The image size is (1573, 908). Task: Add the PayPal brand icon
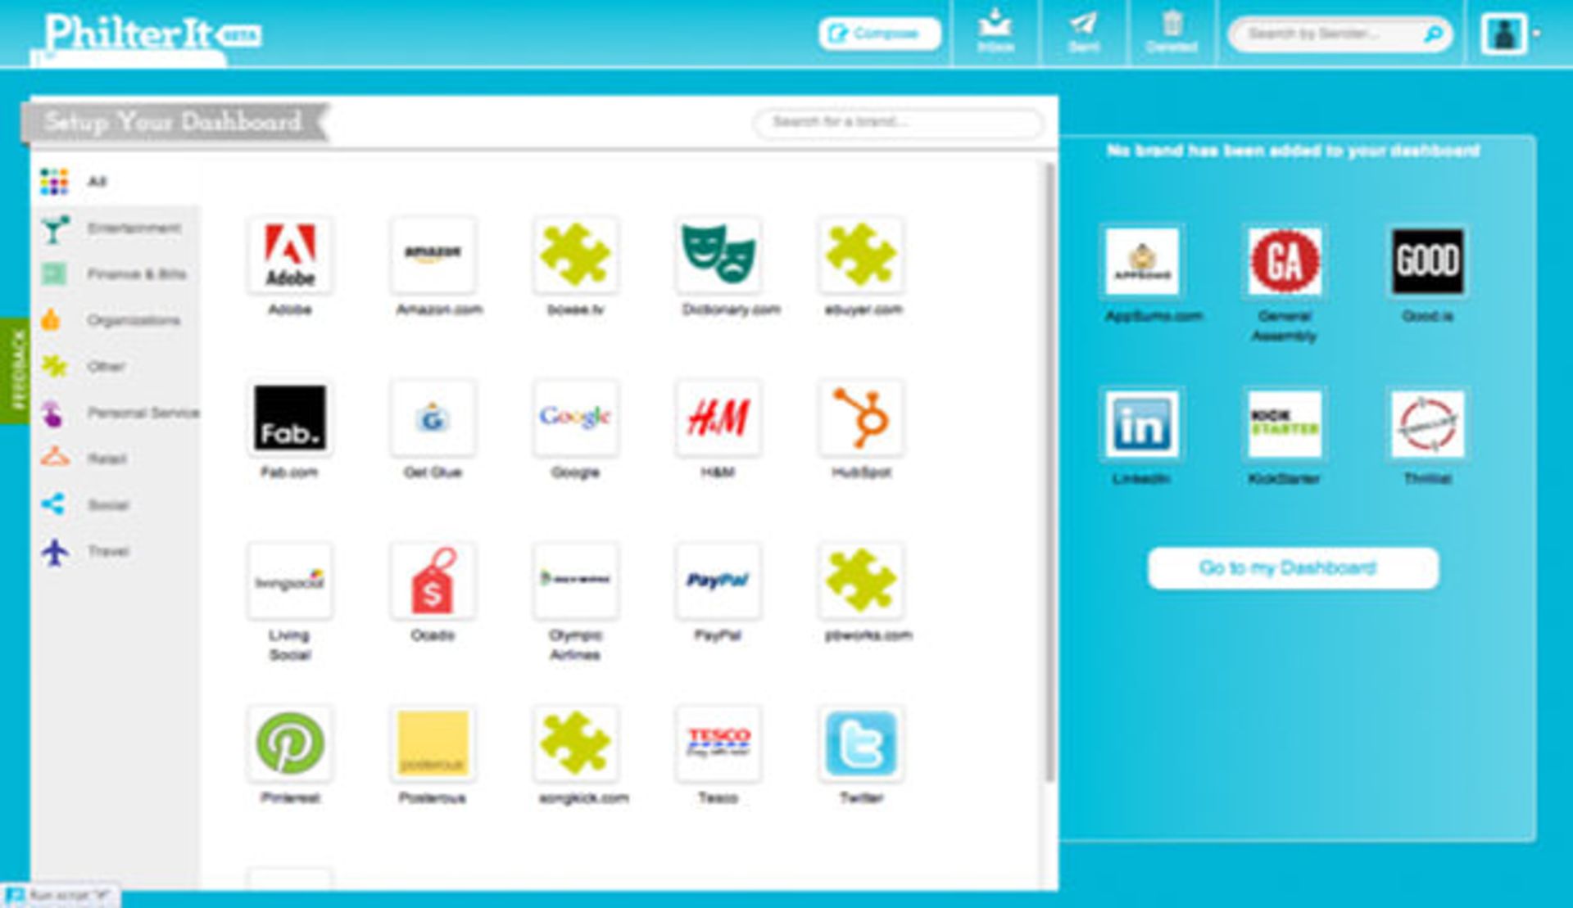719,581
